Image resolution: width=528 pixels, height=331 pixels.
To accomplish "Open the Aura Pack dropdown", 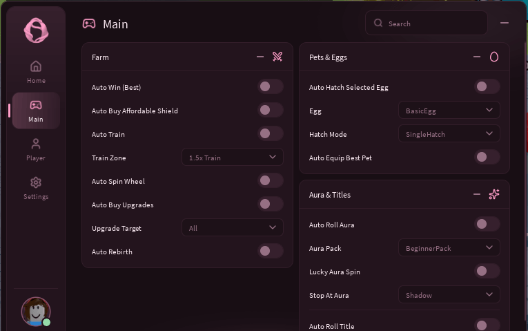I will coord(449,248).
